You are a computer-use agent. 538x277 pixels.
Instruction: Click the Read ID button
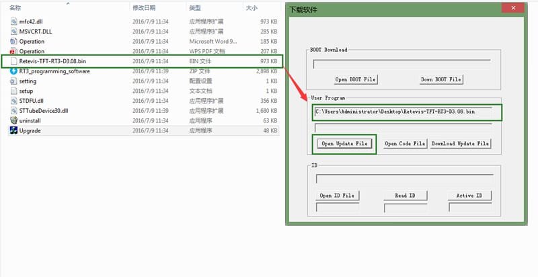pyautogui.click(x=406, y=196)
